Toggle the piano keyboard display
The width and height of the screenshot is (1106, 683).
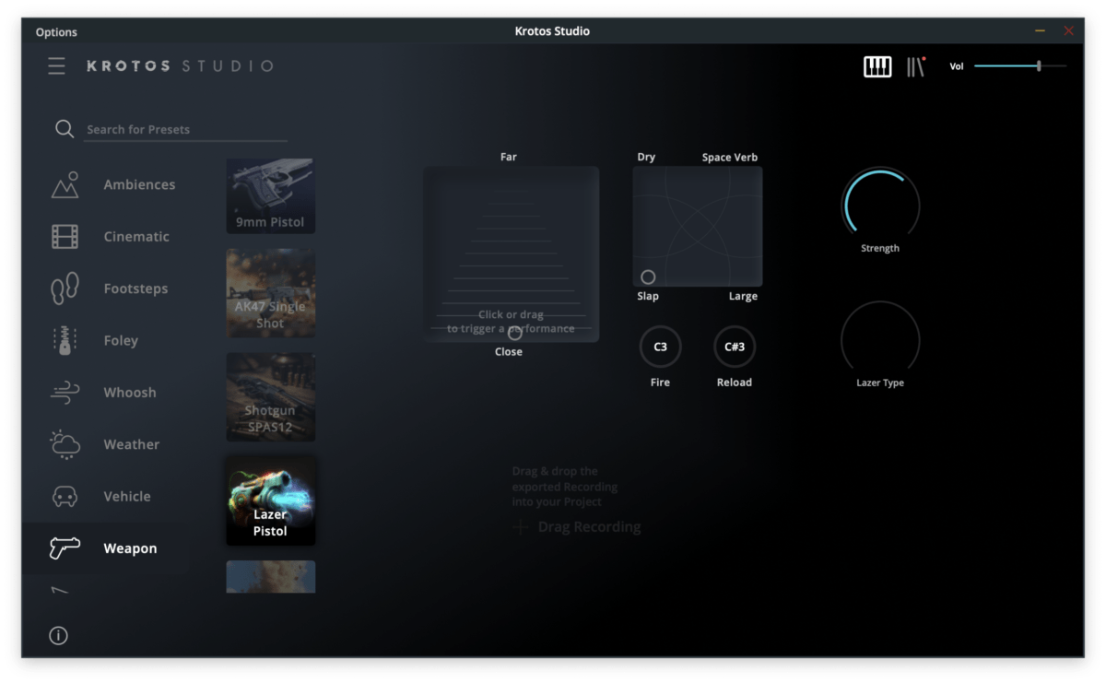[877, 65]
